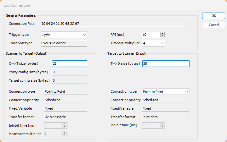Click the Output Inhibit time field
The image size is (227, 142).
(53, 125)
